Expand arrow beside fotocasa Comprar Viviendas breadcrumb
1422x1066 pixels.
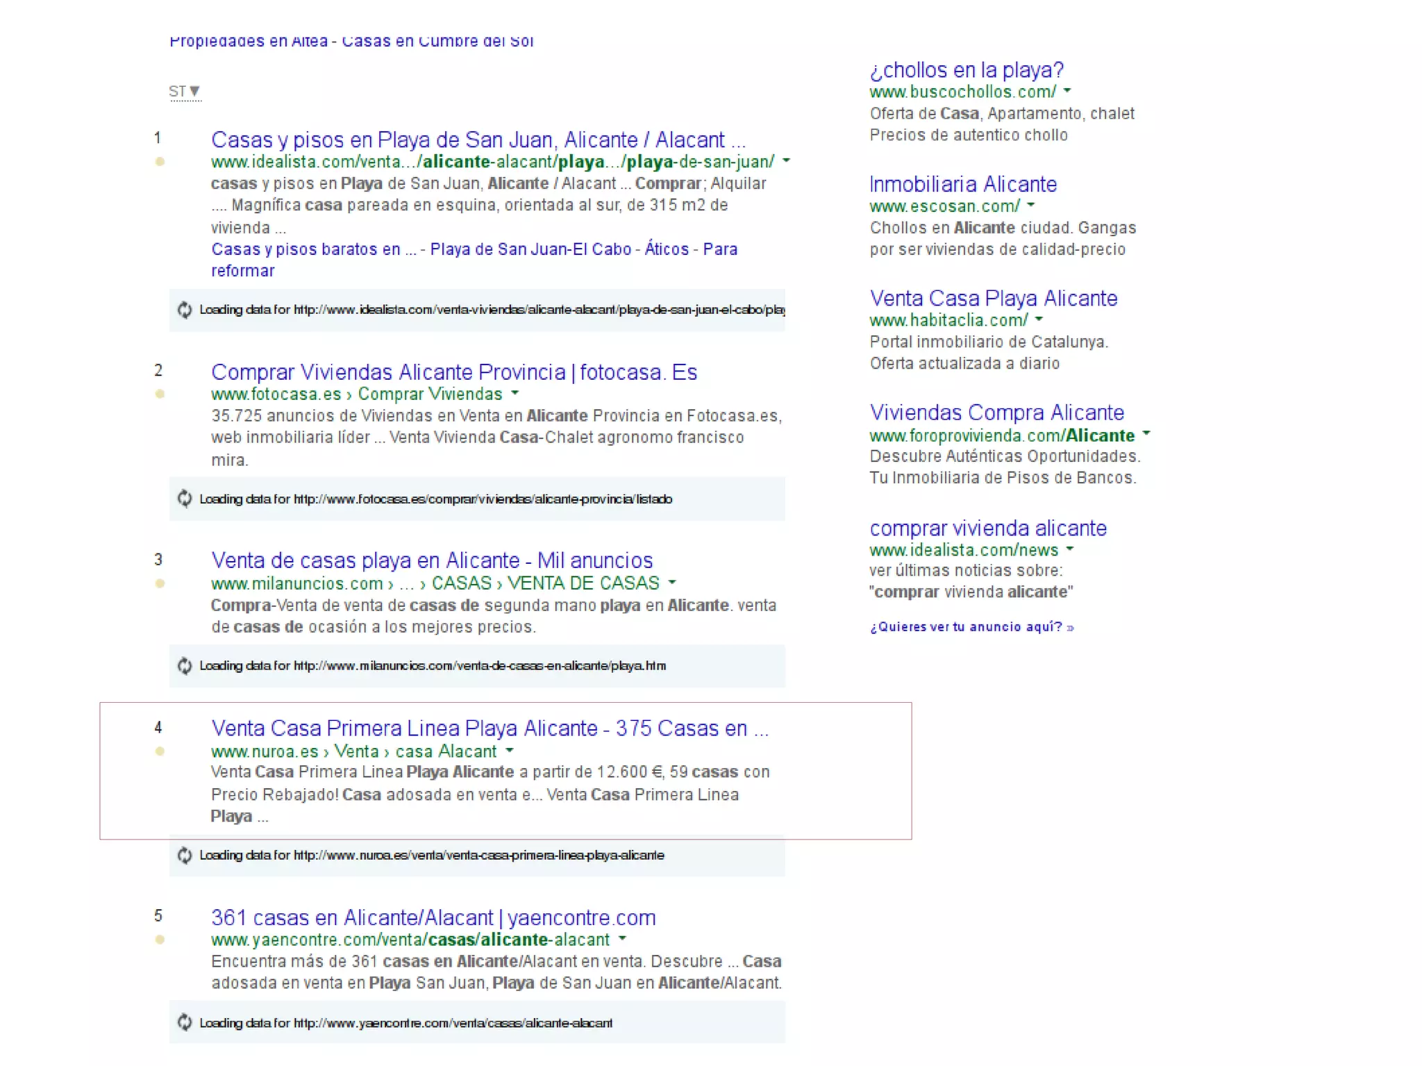click(515, 393)
